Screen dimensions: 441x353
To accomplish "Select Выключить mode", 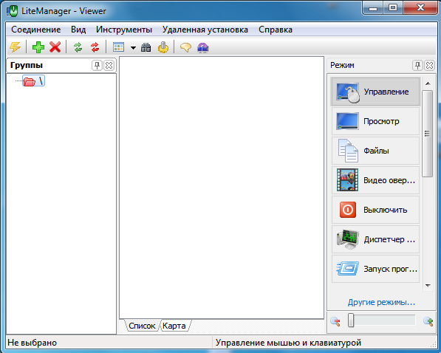I will click(375, 210).
